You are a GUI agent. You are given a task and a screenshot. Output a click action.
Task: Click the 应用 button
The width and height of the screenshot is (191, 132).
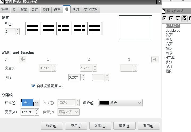click(76, 126)
